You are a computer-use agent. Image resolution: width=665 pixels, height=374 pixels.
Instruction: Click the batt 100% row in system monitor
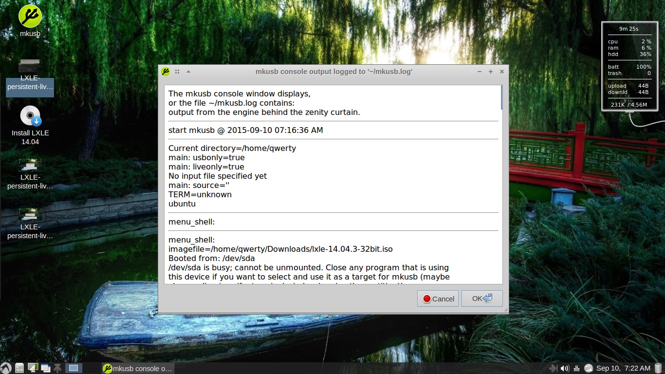tap(629, 67)
